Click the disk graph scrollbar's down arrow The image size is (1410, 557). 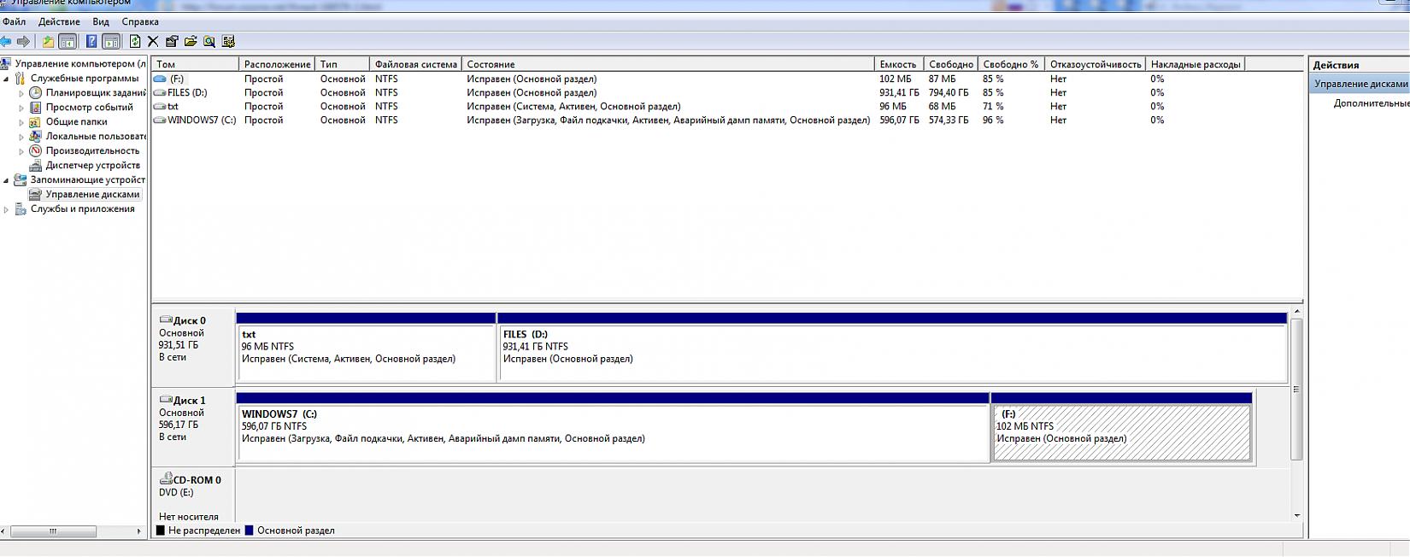click(x=1296, y=515)
